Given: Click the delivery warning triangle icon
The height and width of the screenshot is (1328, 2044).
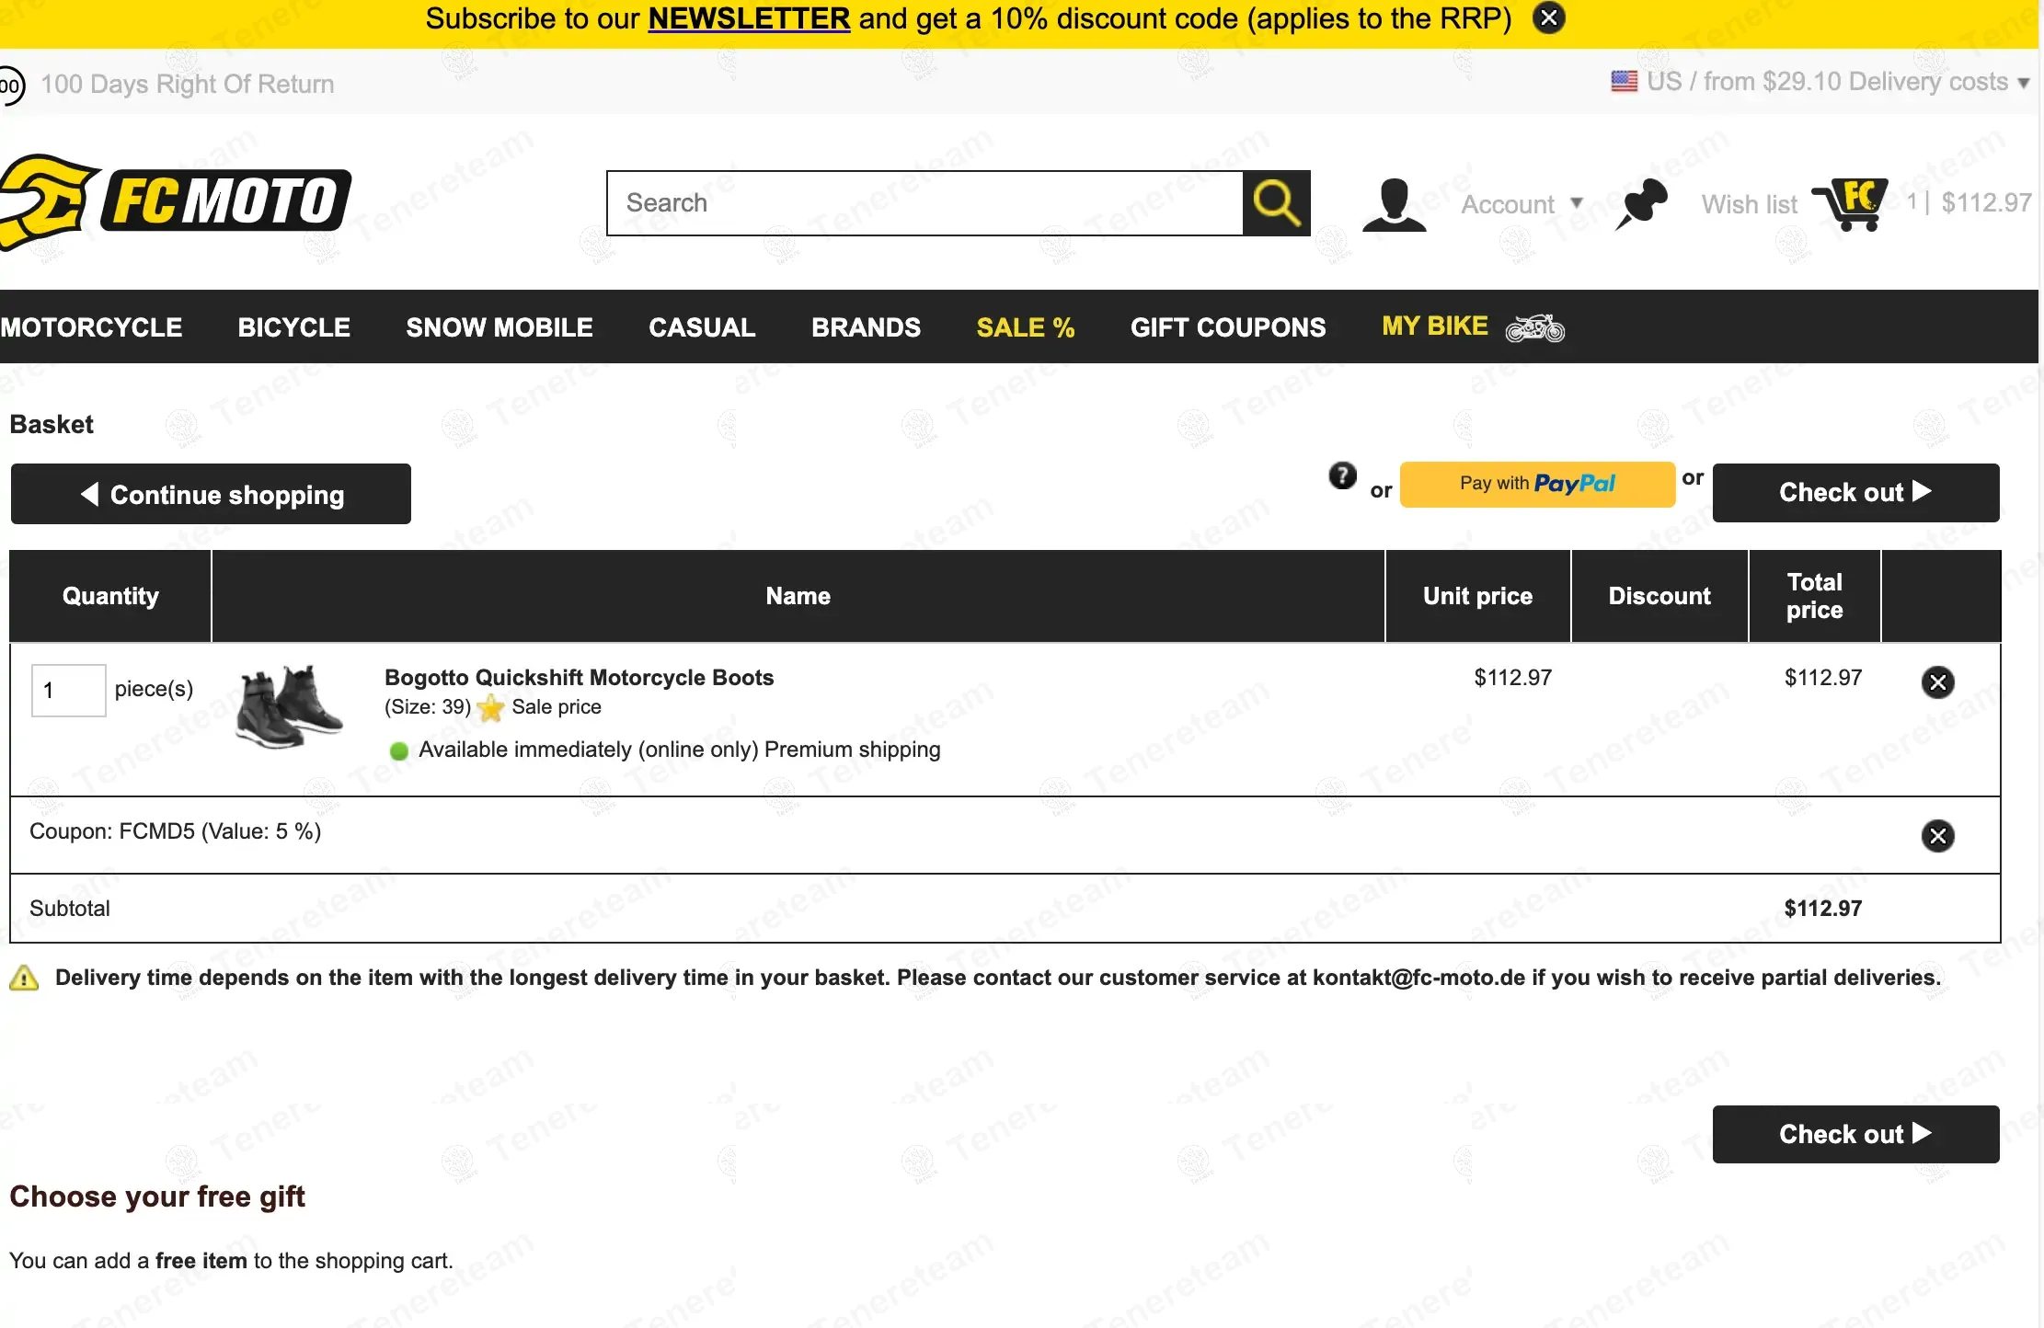Looking at the screenshot, I should [24, 978].
